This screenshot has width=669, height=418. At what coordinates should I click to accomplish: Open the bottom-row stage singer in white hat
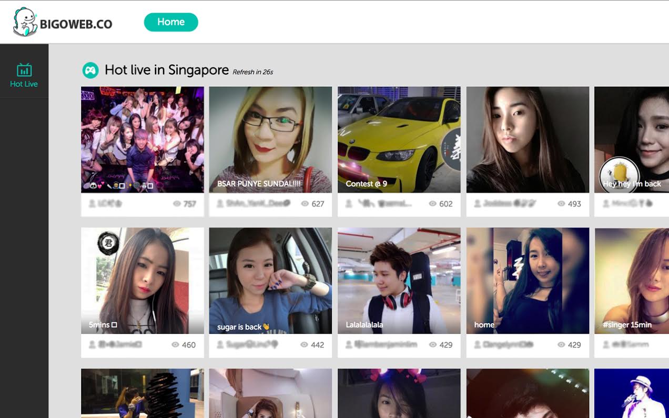coord(632,393)
